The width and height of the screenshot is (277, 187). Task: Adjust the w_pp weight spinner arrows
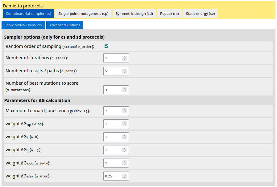tap(124, 124)
